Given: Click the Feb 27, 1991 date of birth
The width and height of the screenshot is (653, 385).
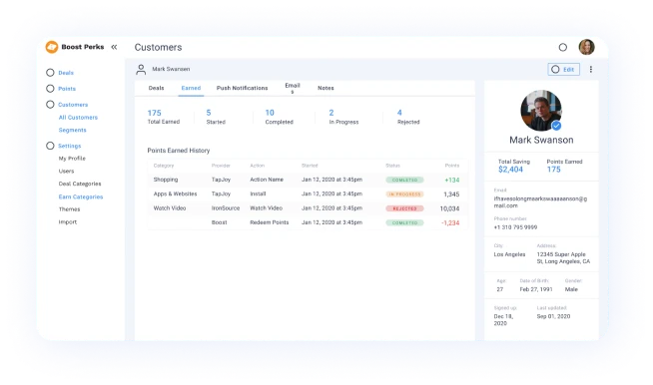Looking at the screenshot, I should [536, 289].
